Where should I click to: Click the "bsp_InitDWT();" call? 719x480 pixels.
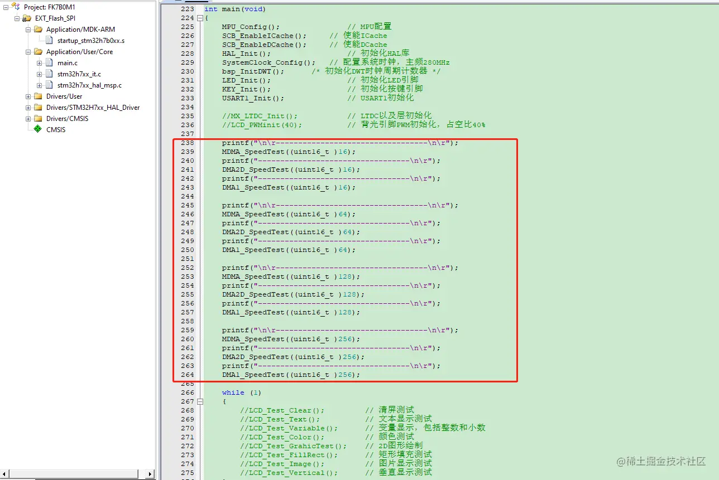point(253,71)
